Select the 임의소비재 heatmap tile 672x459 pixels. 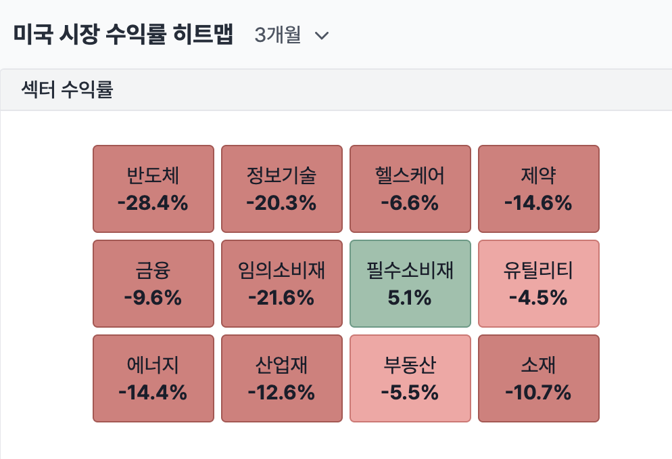(281, 284)
